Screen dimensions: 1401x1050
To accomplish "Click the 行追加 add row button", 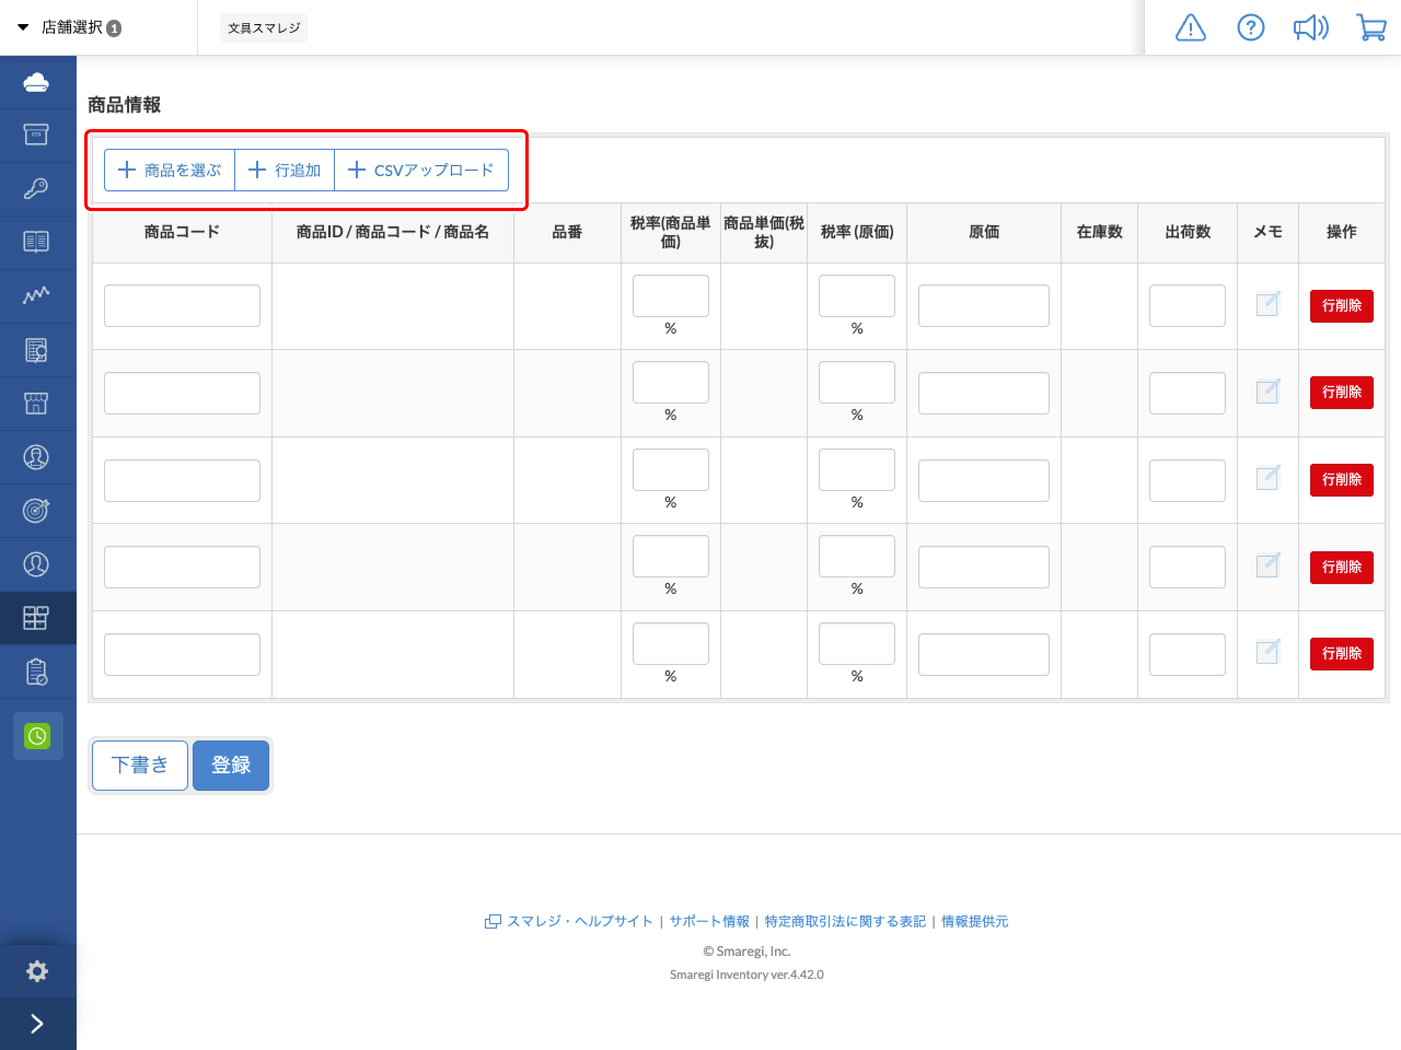I will coord(285,170).
